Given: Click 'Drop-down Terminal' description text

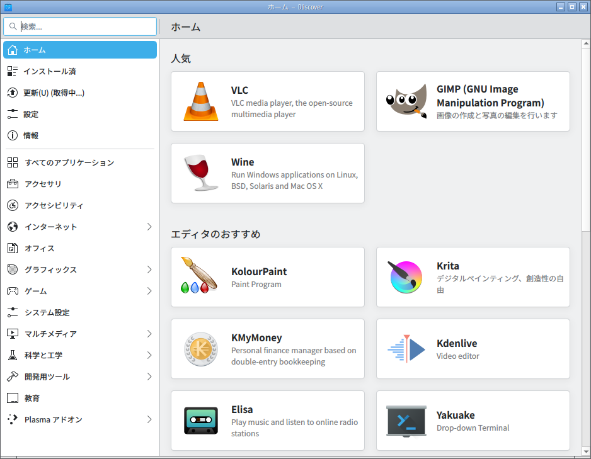Looking at the screenshot, I should coord(473,428).
